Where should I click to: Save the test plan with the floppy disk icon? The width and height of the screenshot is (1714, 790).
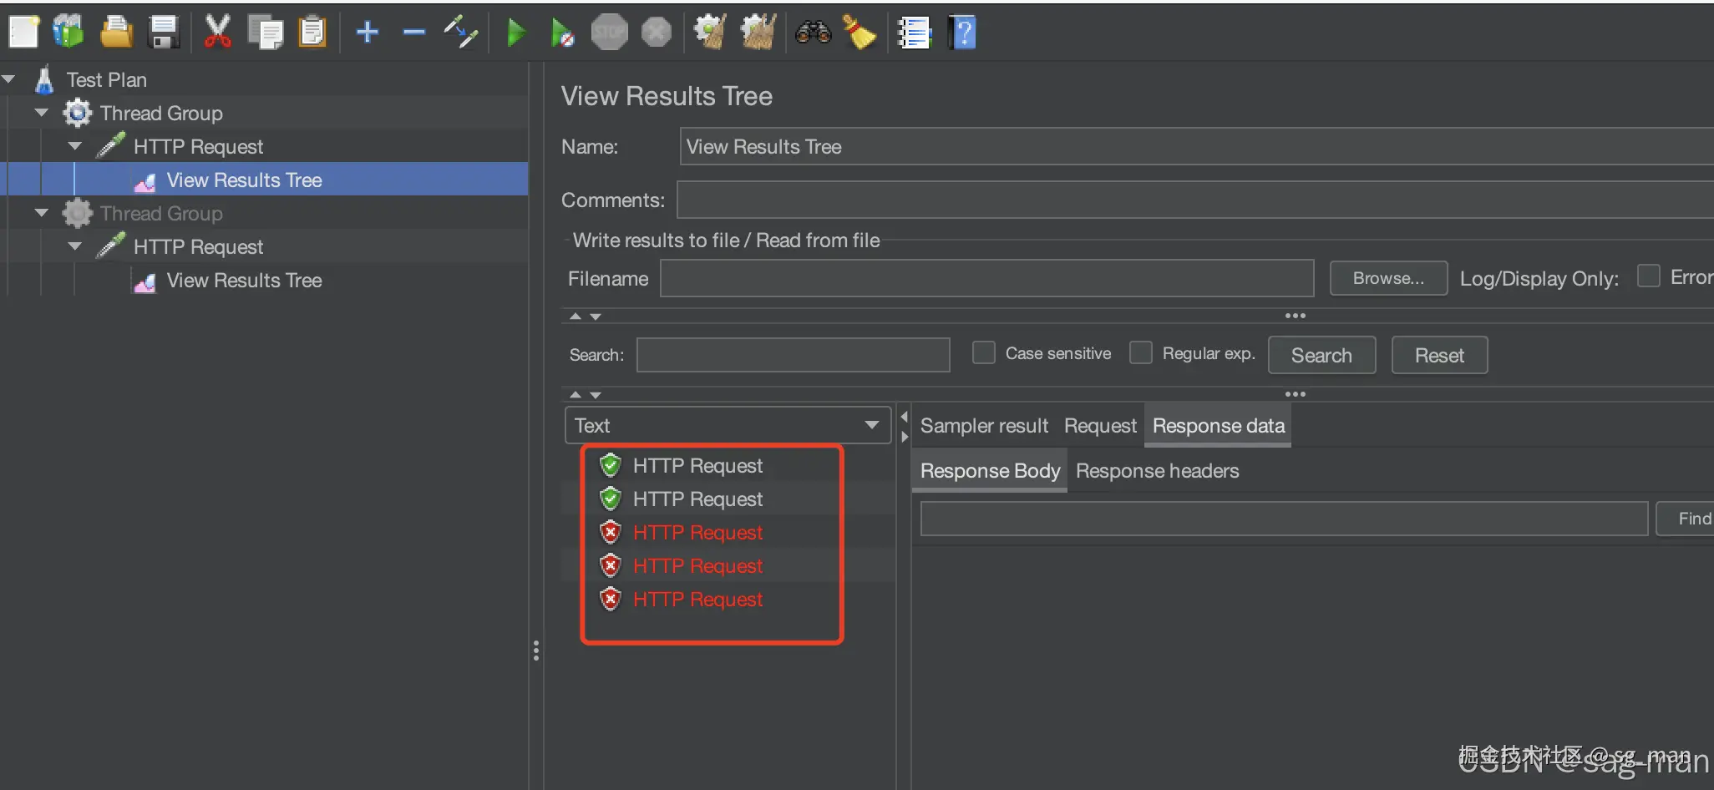click(164, 33)
